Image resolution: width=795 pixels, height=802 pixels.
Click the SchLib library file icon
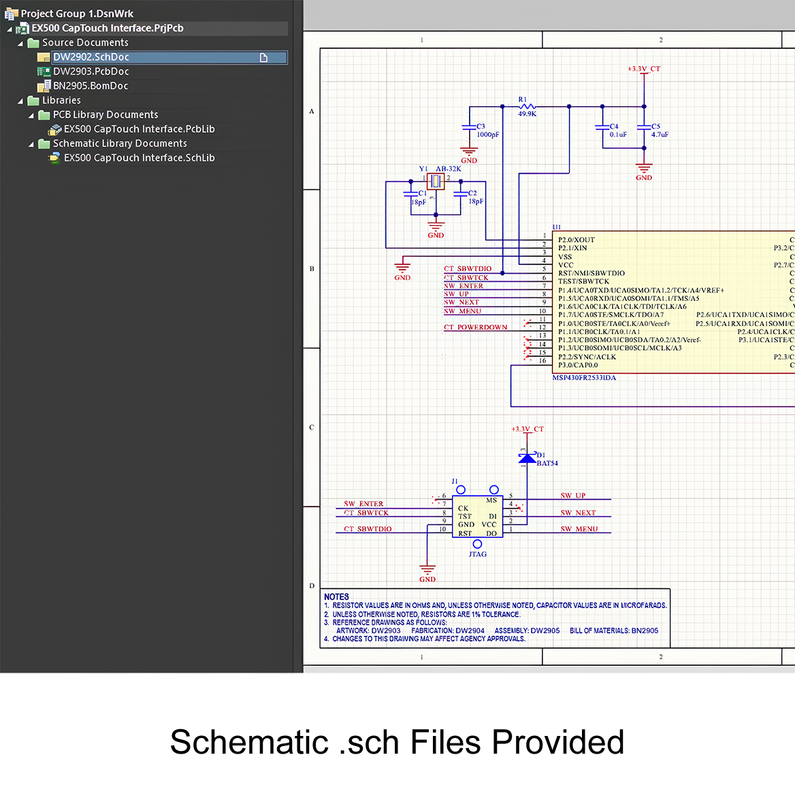(54, 158)
